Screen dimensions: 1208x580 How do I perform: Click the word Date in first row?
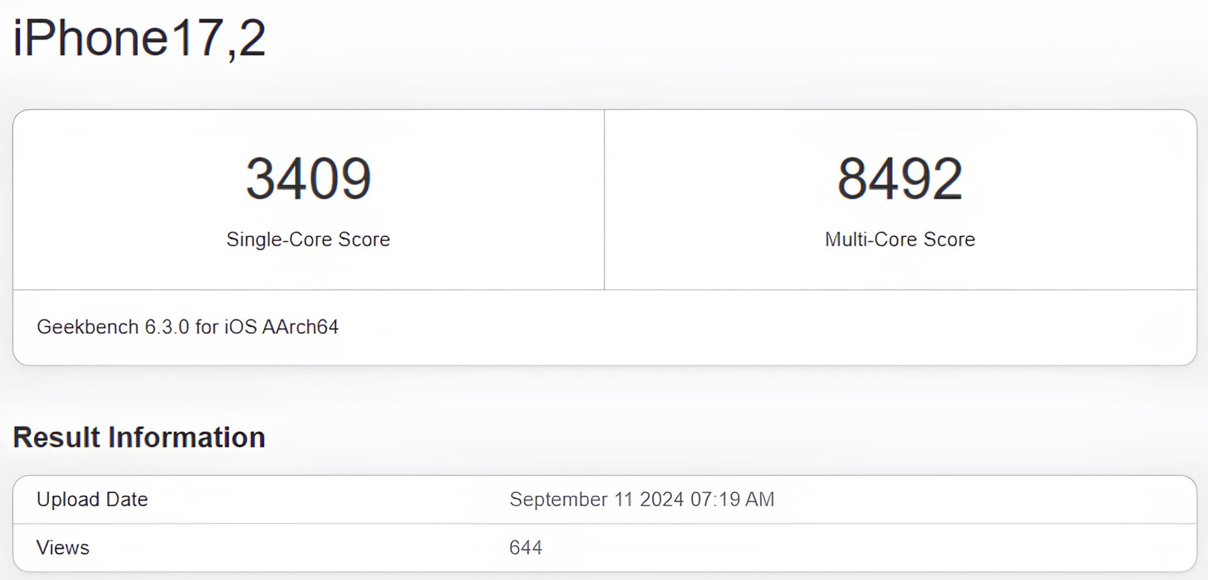[126, 499]
